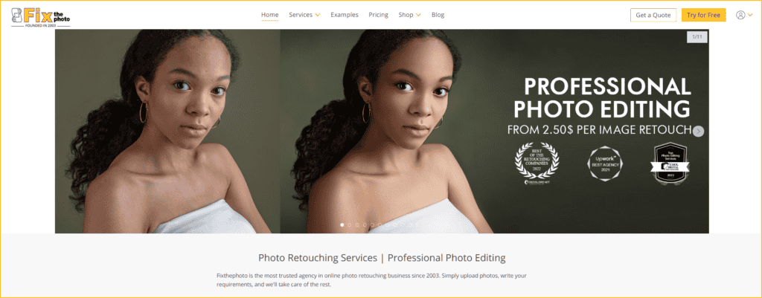Open the Pricing page
The height and width of the screenshot is (298, 762).
(378, 15)
